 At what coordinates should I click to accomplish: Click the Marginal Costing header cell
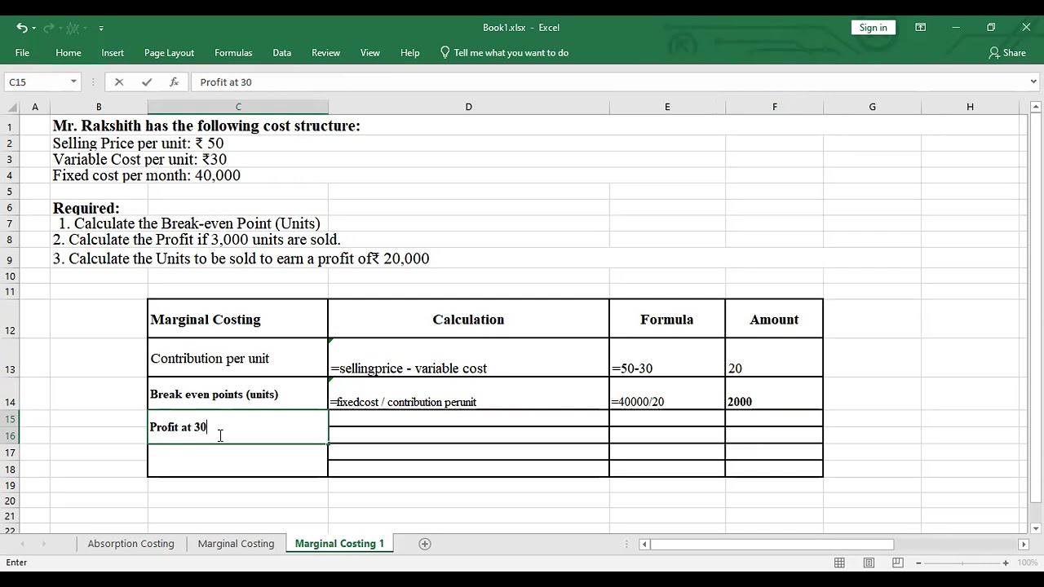click(x=237, y=319)
